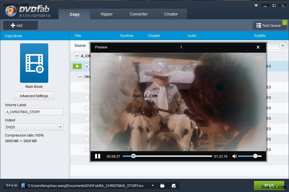Open the save path dropdown arrow

click(153, 186)
